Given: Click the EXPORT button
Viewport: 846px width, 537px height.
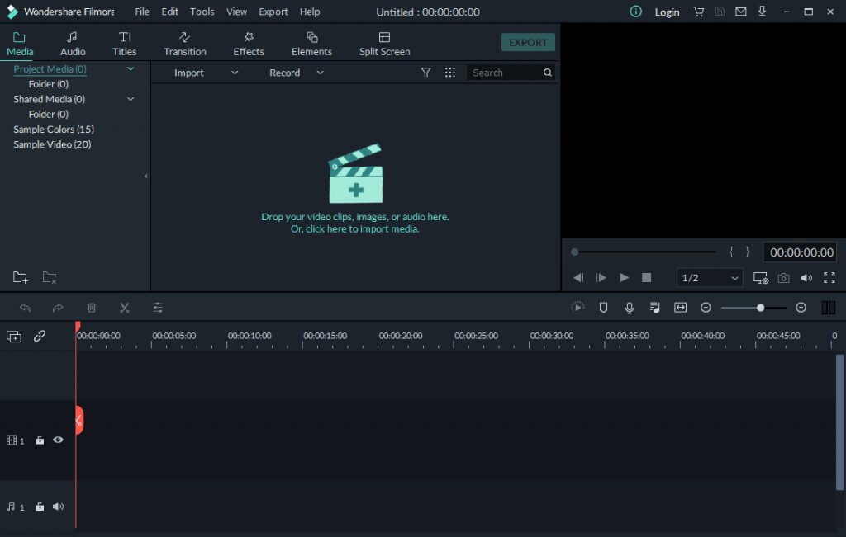Looking at the screenshot, I should coord(528,41).
